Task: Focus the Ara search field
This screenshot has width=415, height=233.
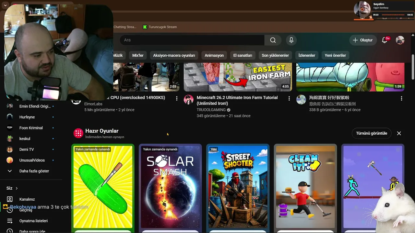Action: click(x=192, y=40)
